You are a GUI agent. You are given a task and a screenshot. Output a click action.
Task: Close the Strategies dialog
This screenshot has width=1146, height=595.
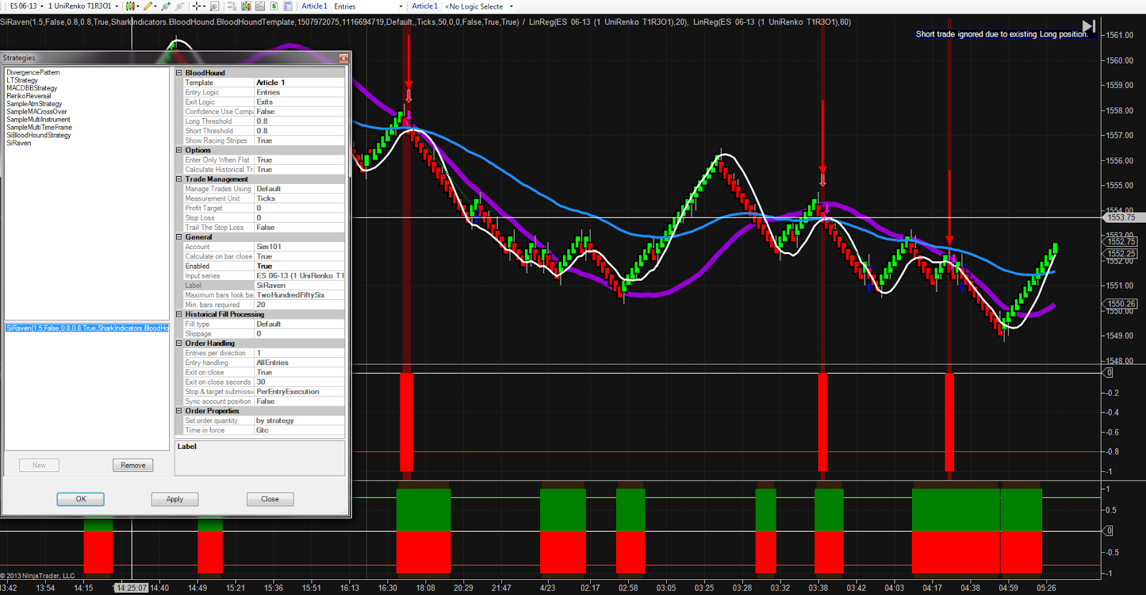pyautogui.click(x=343, y=58)
